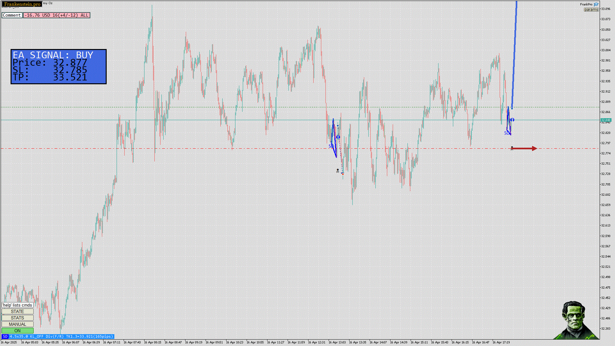Toggle the MANUAL mode button
615x346 pixels.
(x=18, y=324)
